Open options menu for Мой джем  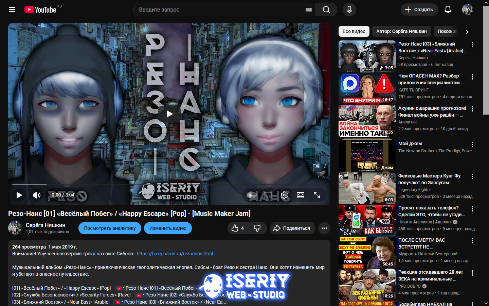(472, 144)
